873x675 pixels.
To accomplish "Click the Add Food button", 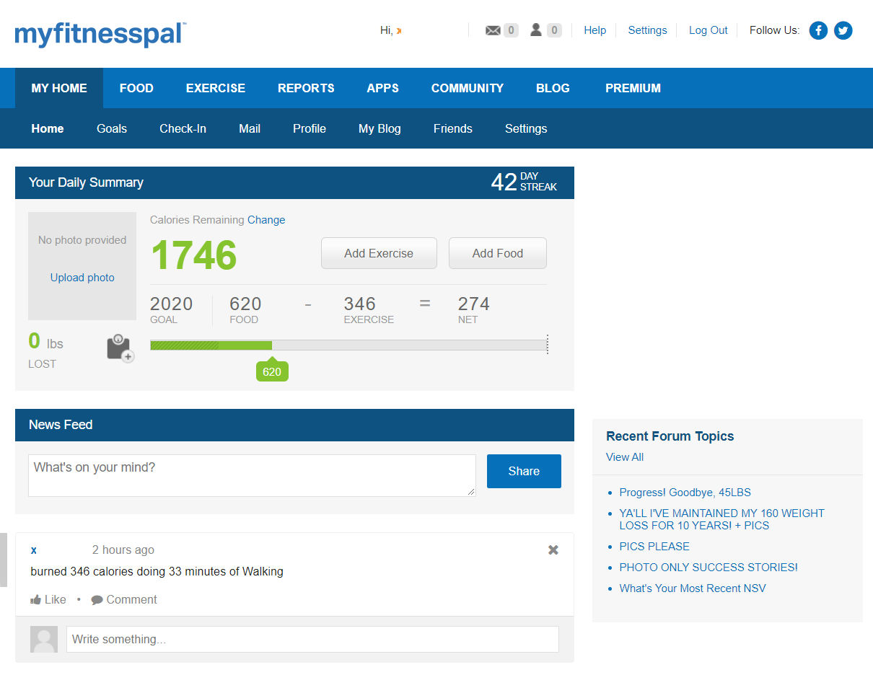I will (x=498, y=253).
